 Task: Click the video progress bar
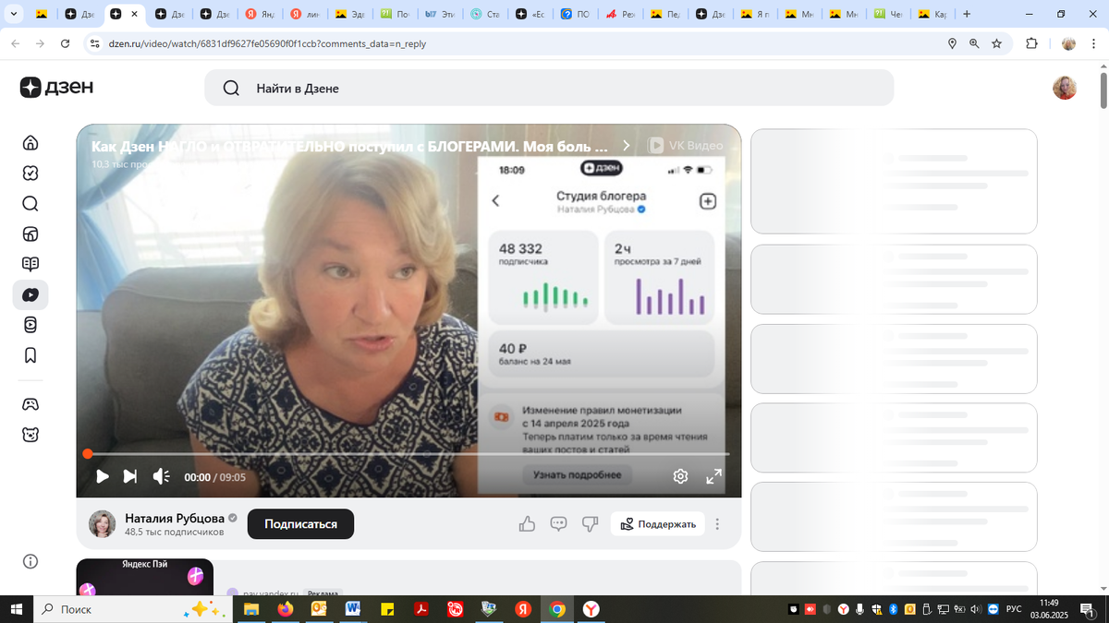pyautogui.click(x=408, y=453)
